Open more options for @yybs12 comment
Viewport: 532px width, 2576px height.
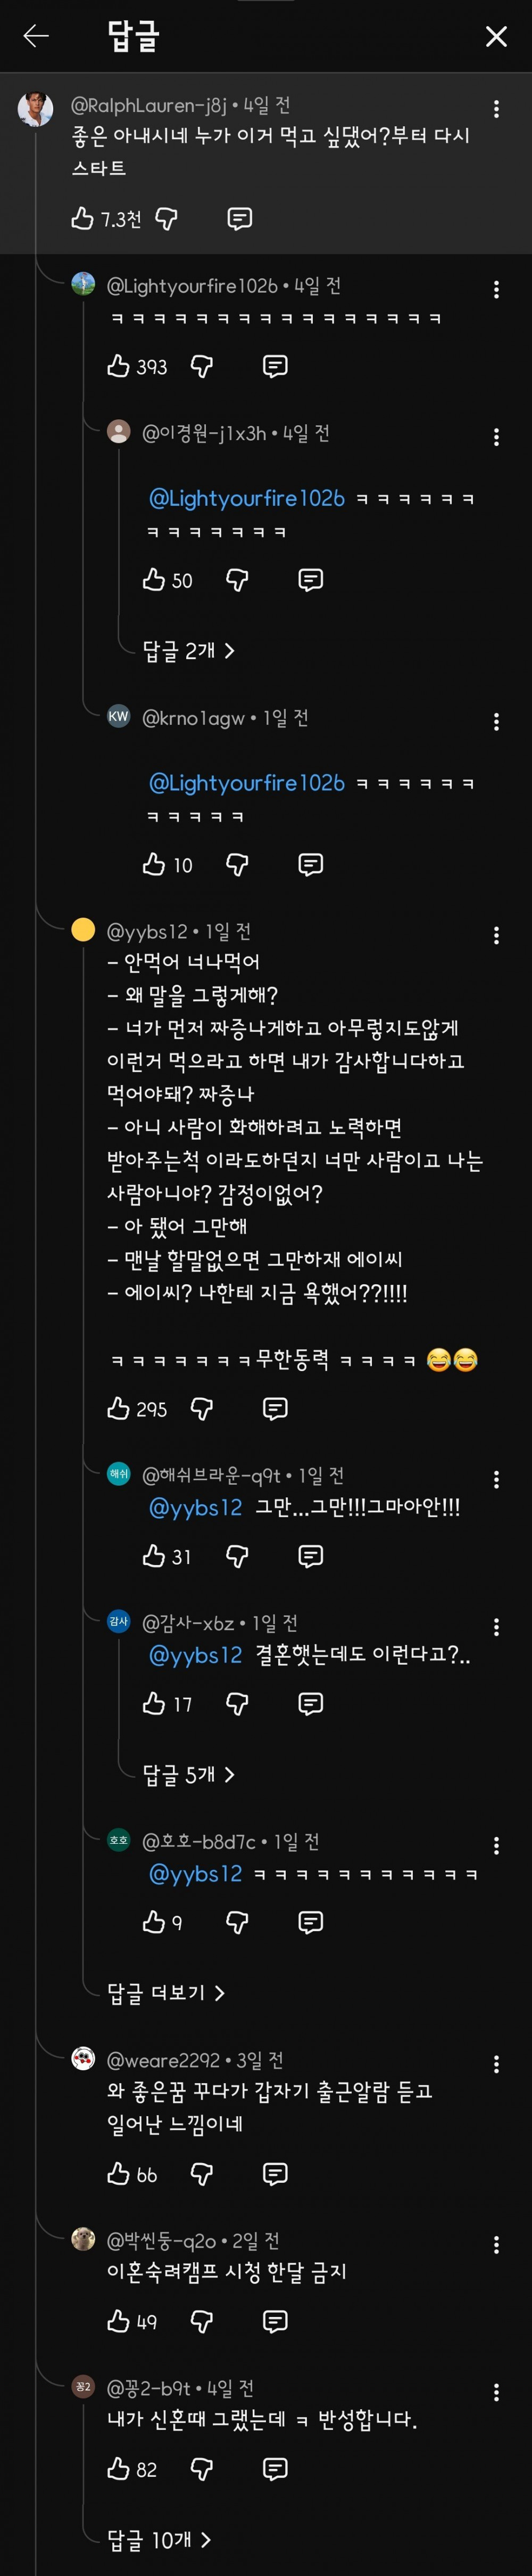pos(496,936)
